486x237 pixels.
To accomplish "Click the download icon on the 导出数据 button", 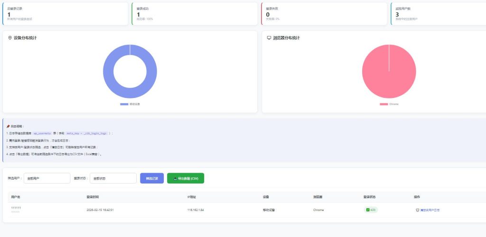I will click(x=175, y=178).
